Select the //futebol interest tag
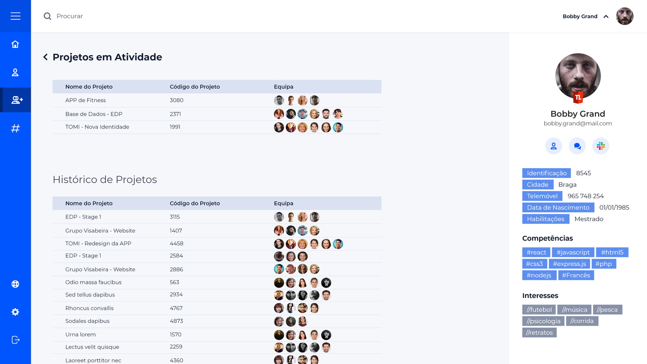The width and height of the screenshot is (647, 364). pyautogui.click(x=539, y=310)
